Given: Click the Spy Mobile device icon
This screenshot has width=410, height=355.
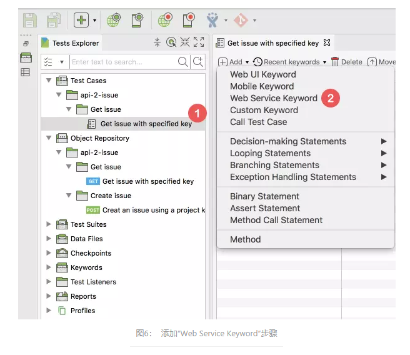Looking at the screenshot, I should (137, 20).
